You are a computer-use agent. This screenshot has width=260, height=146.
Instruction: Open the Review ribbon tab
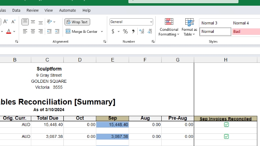click(x=32, y=11)
